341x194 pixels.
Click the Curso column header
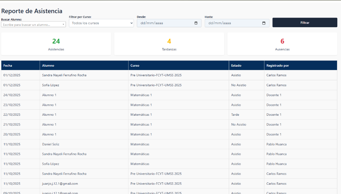tap(135, 66)
